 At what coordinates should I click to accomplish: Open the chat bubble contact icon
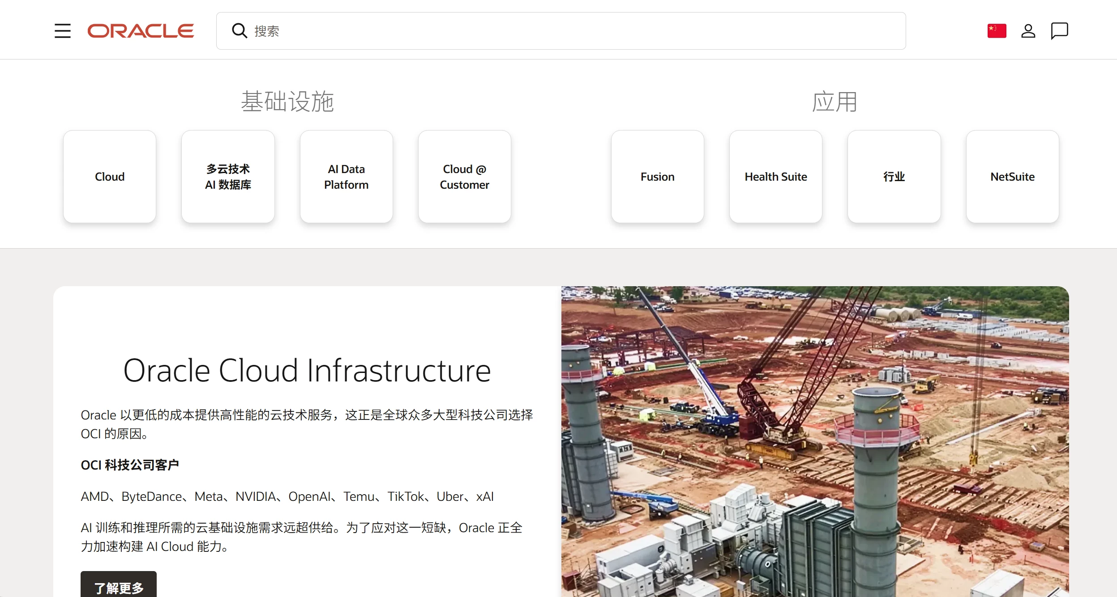click(1059, 31)
